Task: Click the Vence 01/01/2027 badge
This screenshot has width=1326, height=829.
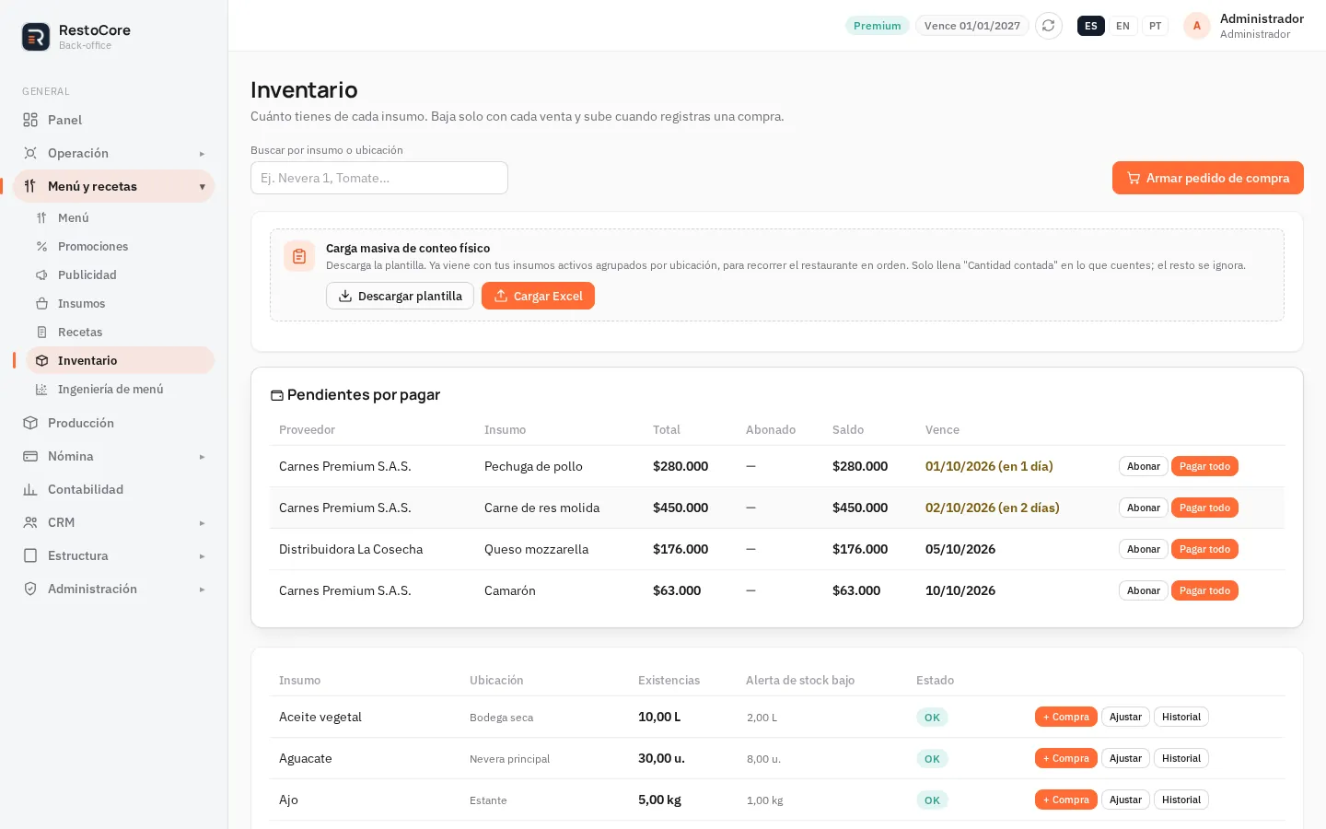Action: [971, 26]
